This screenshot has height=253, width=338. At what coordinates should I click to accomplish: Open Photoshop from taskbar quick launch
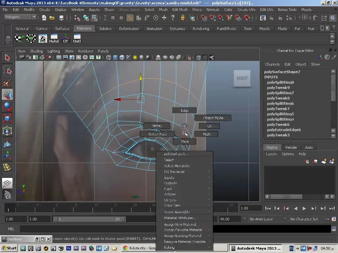point(68,248)
